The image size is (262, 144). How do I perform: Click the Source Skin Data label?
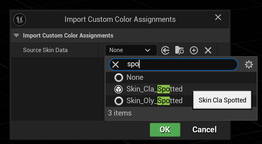pyautogui.click(x=45, y=50)
